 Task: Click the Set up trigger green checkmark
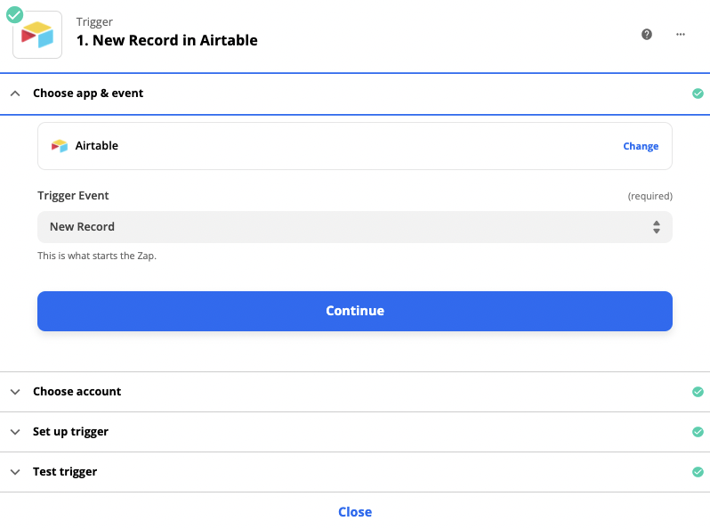coord(698,432)
